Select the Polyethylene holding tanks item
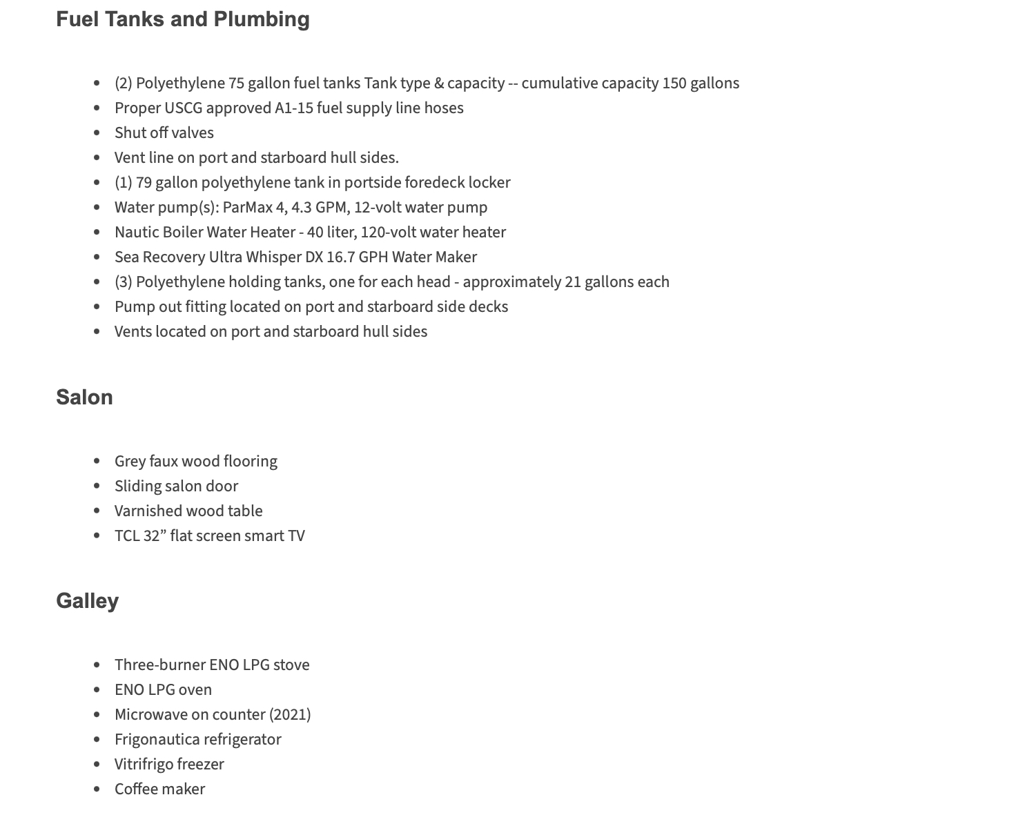Screen dimensions: 1034x835 click(391, 282)
